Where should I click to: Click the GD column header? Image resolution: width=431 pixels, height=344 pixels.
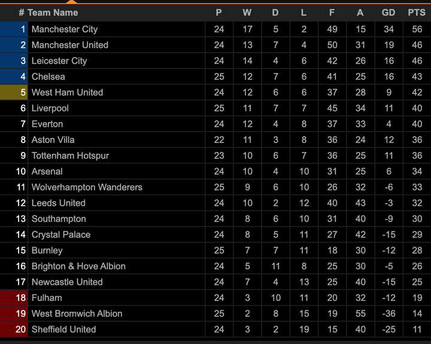pos(388,13)
